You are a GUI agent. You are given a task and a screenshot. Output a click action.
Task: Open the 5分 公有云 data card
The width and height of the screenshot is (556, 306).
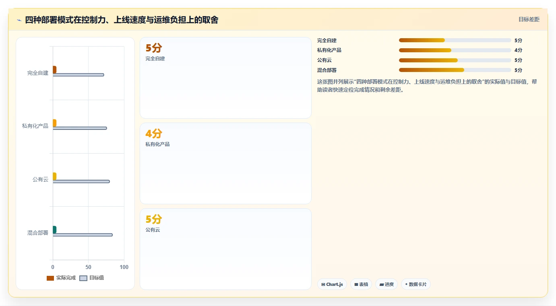coord(225,249)
